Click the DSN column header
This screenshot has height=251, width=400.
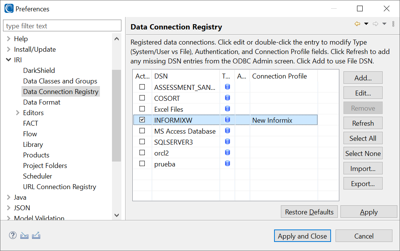[x=186, y=76]
